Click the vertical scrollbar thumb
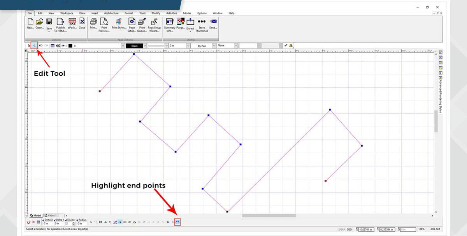The width and height of the screenshot is (467, 236). pyautogui.click(x=435, y=121)
